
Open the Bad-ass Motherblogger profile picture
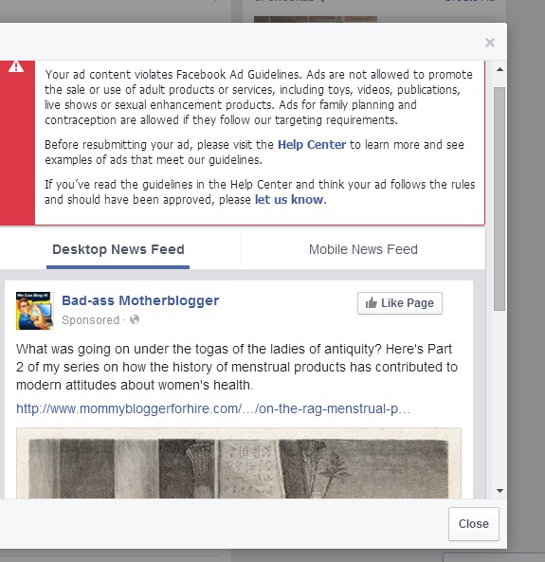[x=34, y=311]
